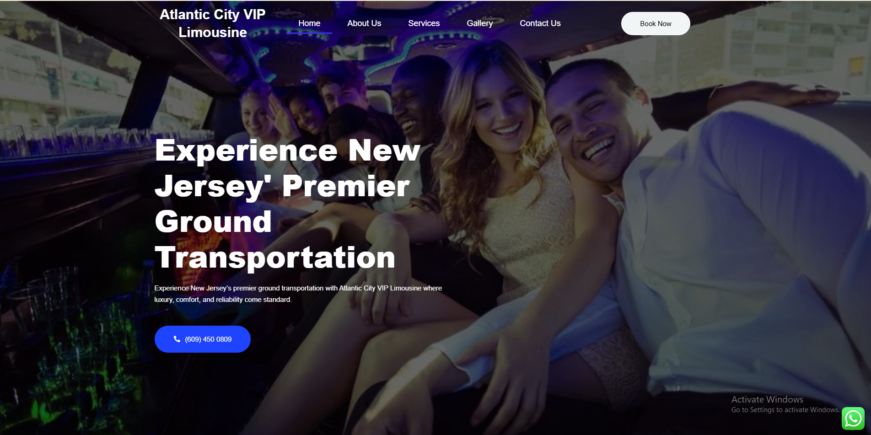Select the 'Experience New Jersey' Premier' headline

[x=287, y=168]
